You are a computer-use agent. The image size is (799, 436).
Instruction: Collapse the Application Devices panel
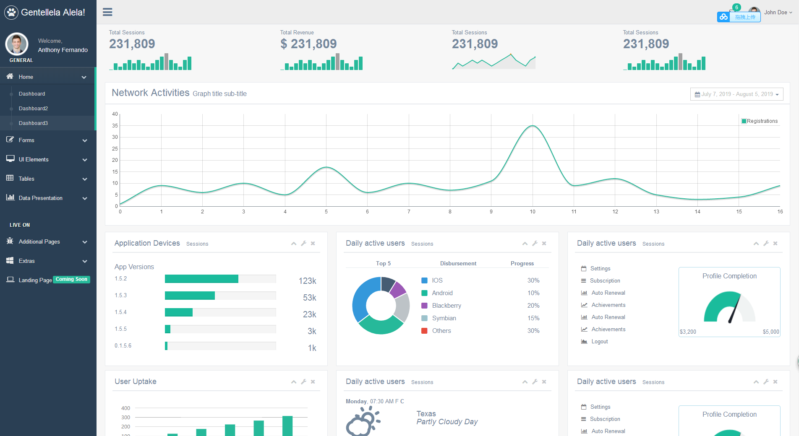coord(294,244)
